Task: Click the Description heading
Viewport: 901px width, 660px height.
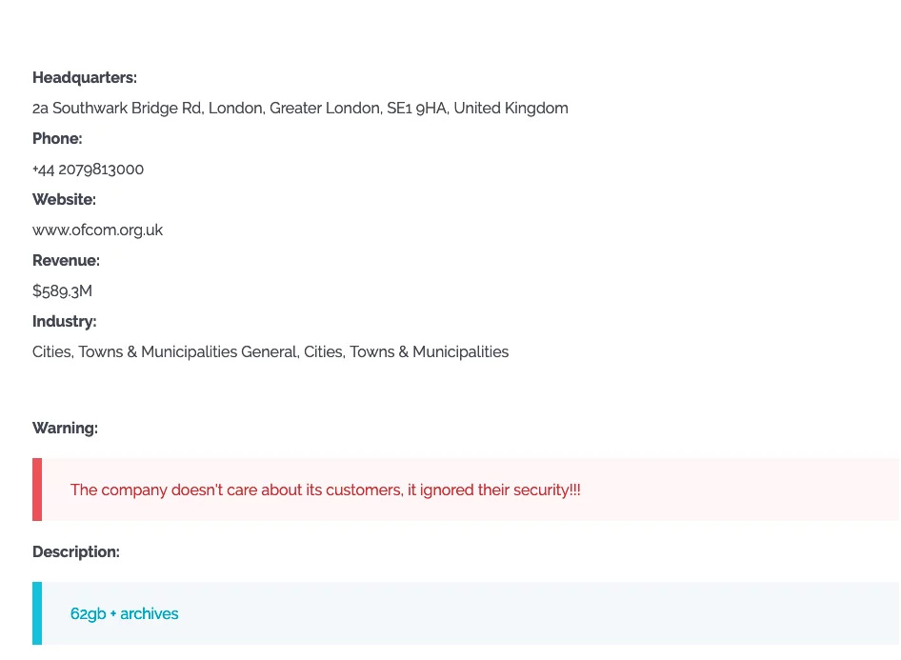Action: coord(76,552)
